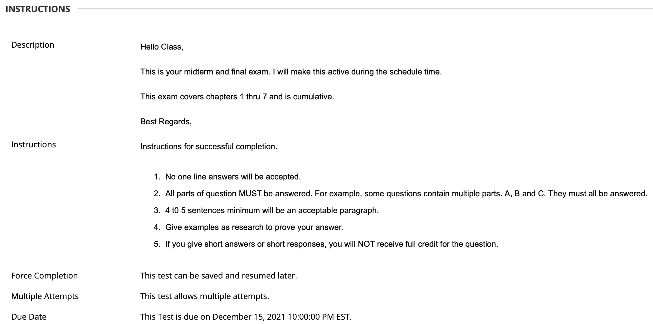Click 'Instructions for successful completion.' text
The image size is (653, 324).
(209, 147)
